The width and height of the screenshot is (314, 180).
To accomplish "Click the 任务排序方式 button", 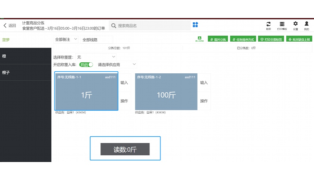I will coord(243,39).
